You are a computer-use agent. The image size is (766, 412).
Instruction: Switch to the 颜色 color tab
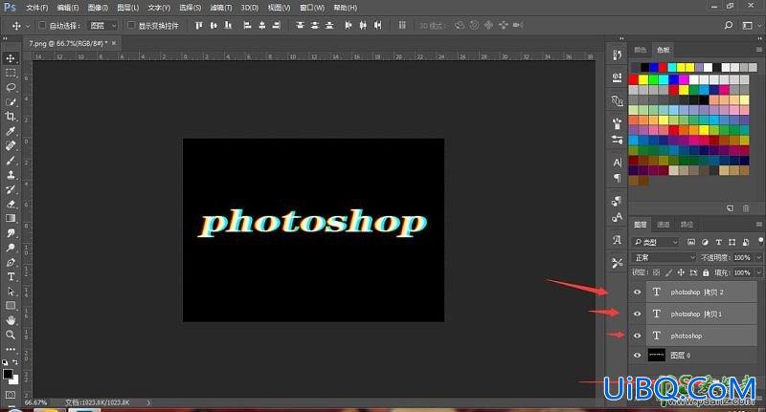[640, 50]
